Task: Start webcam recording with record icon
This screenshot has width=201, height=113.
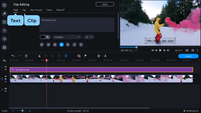Action: pyautogui.click(x=99, y=56)
